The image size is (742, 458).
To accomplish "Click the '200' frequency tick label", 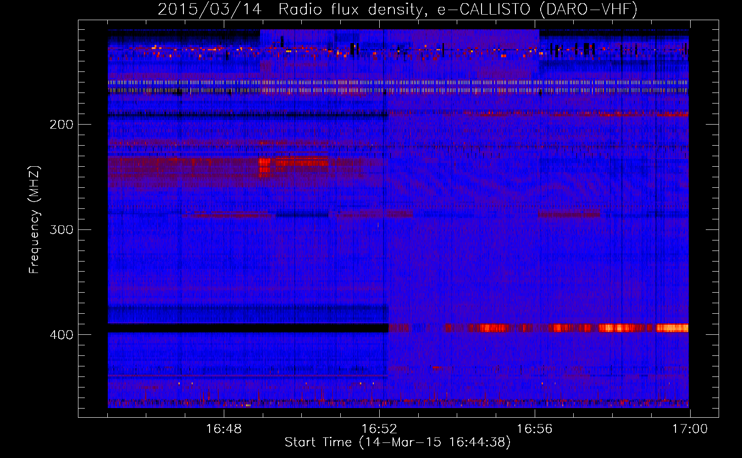I will (61, 125).
